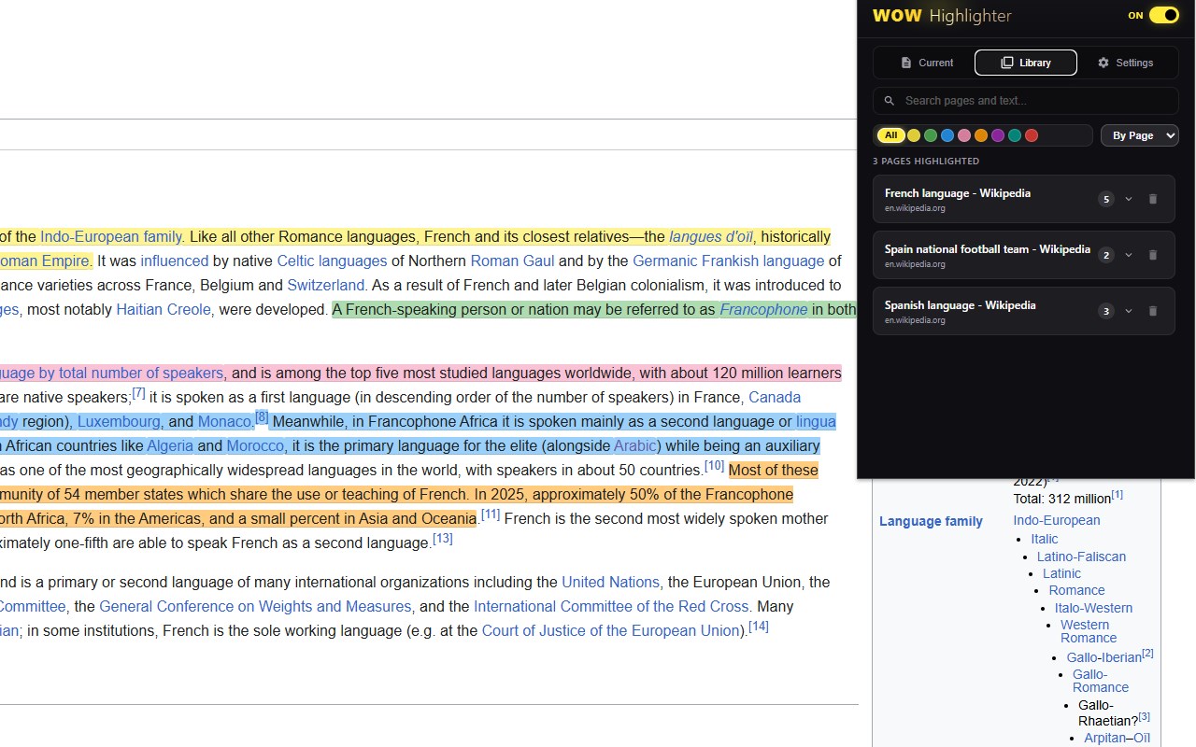Open the Haitian Creole link
This screenshot has width=1196, height=747.
(x=164, y=310)
